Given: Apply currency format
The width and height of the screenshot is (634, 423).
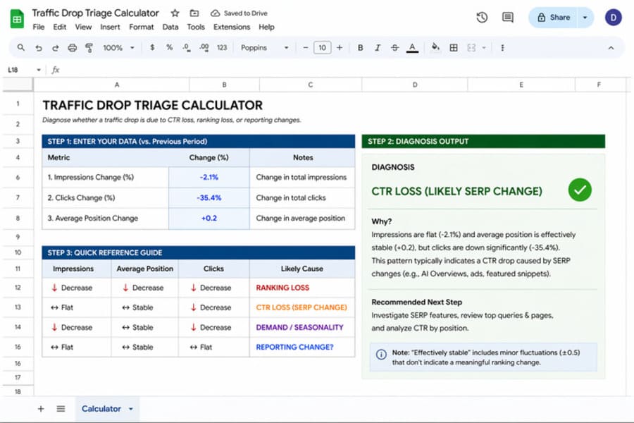Looking at the screenshot, I should pyautogui.click(x=151, y=47).
